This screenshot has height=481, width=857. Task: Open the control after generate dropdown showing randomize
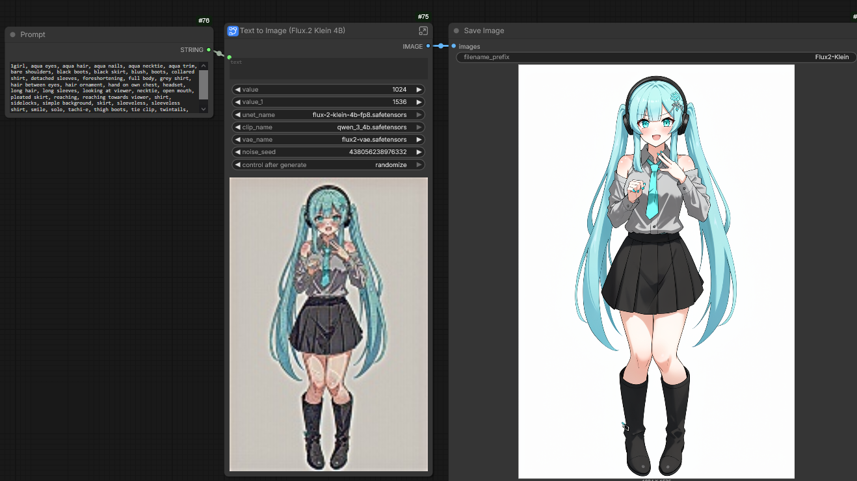click(x=328, y=165)
